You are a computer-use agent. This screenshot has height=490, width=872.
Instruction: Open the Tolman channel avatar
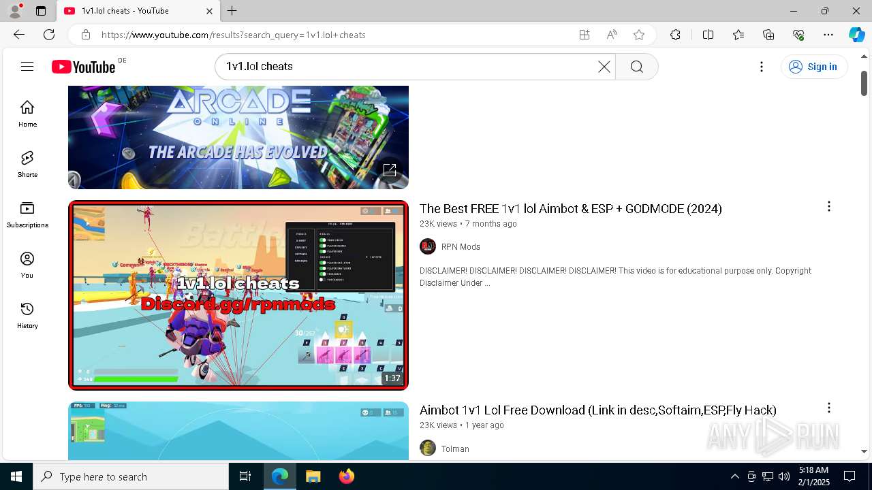coord(428,448)
